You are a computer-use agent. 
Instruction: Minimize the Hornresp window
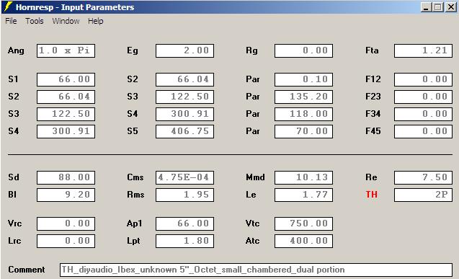[x=426, y=7]
